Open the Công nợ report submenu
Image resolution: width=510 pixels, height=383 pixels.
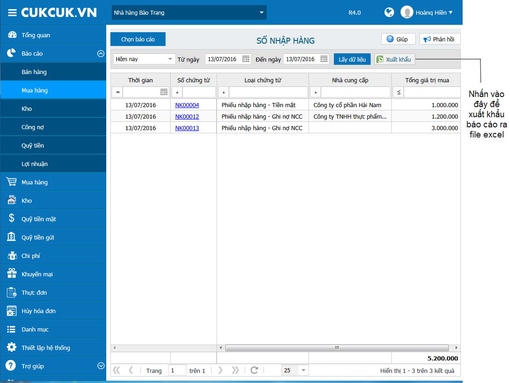(x=53, y=127)
